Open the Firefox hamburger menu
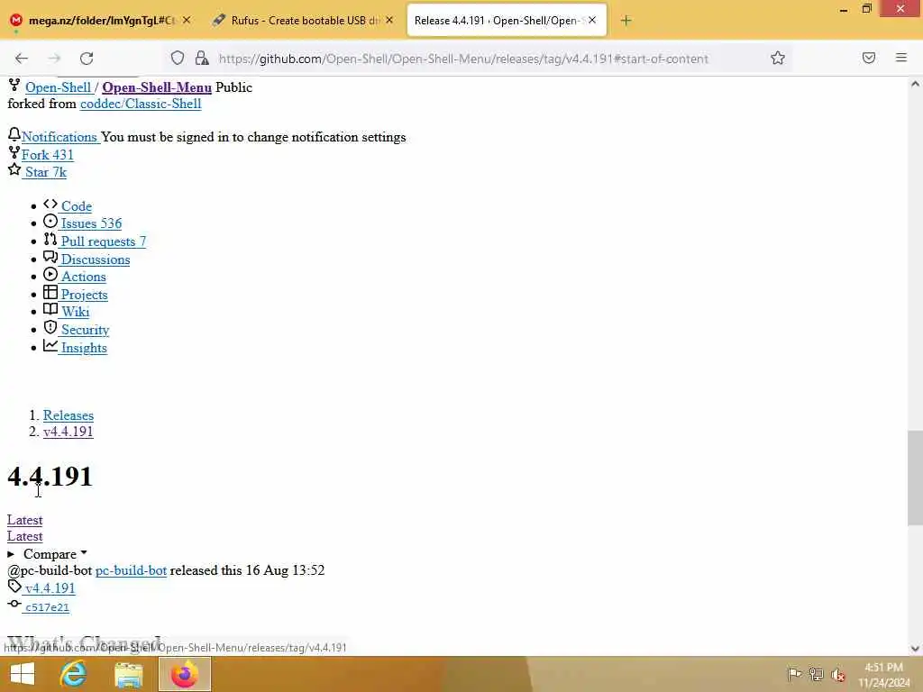 coord(901,58)
